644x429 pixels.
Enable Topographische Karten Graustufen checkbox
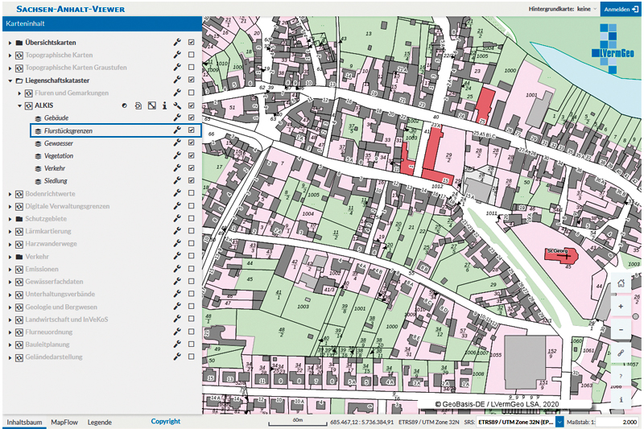tap(192, 68)
